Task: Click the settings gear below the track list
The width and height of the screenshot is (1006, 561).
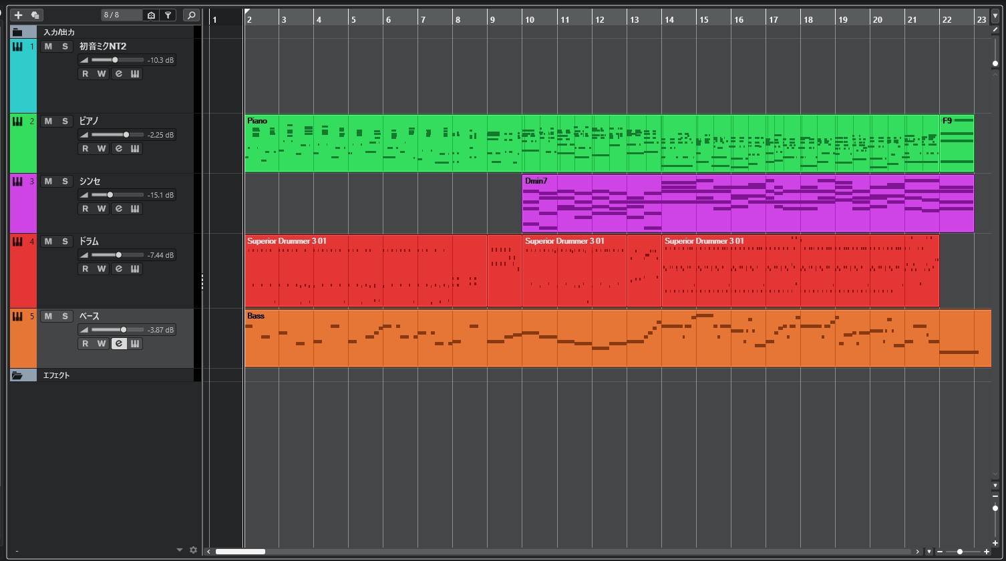Action: tap(194, 550)
